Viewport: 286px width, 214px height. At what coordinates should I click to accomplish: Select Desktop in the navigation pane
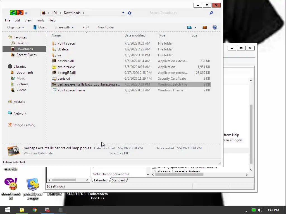click(x=22, y=43)
